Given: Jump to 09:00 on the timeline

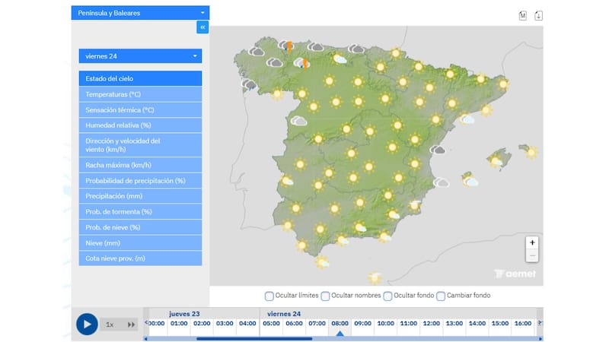Looking at the screenshot, I should (x=363, y=324).
